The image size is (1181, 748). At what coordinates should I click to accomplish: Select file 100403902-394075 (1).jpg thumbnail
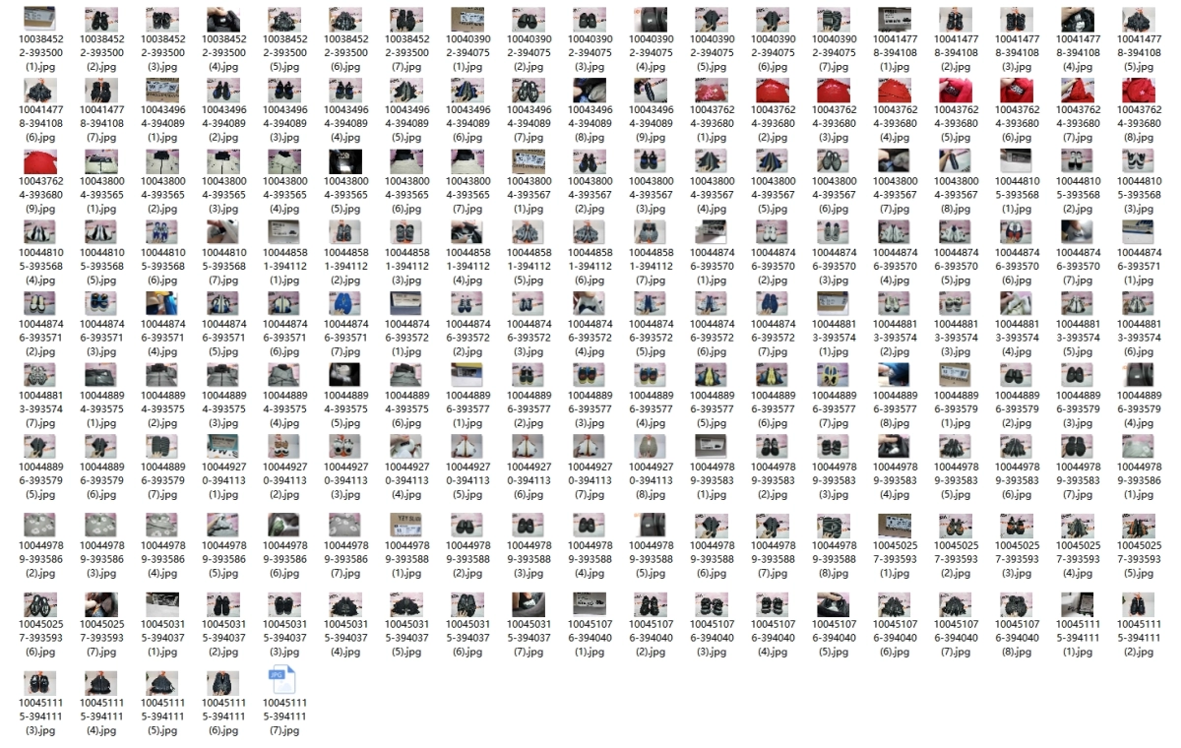[466, 19]
